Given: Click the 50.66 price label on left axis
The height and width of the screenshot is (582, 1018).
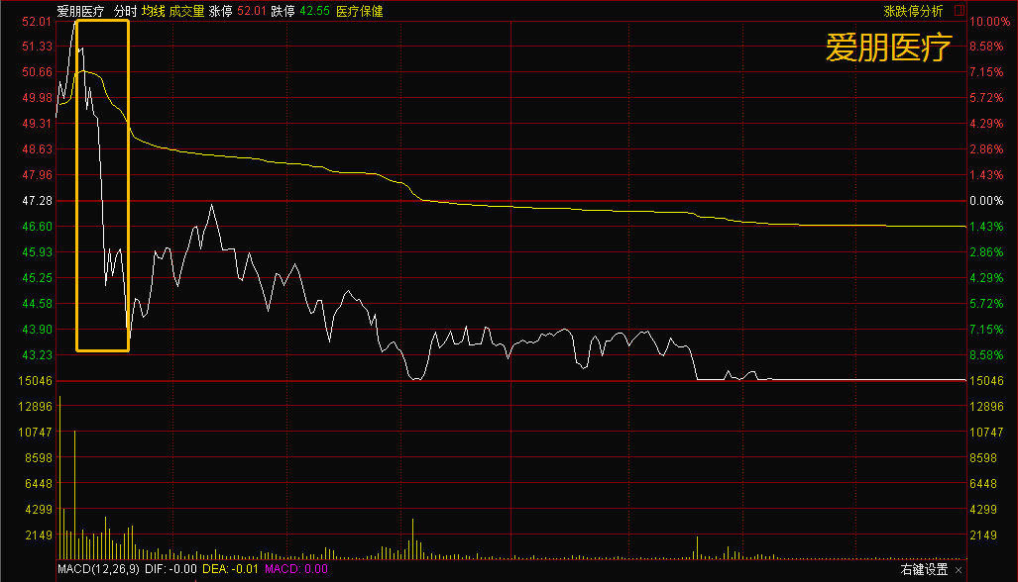Looking at the screenshot, I should pos(37,72).
